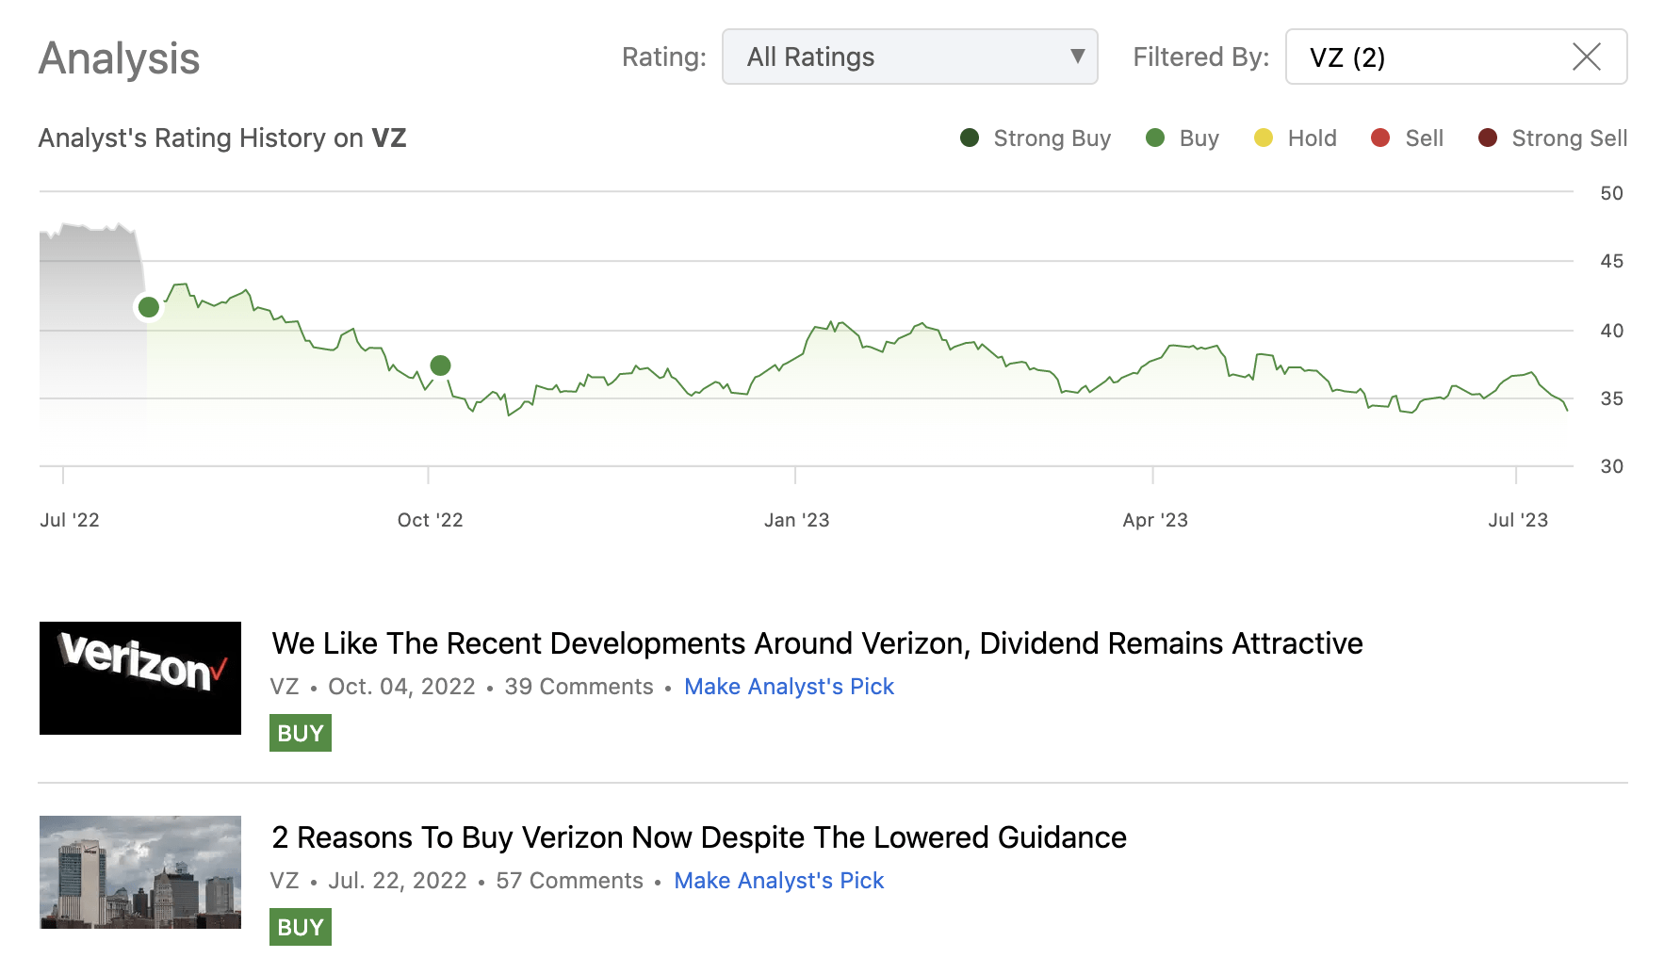Image resolution: width=1664 pixels, height=974 pixels.
Task: Click Make Analyst's Pick for Jul. 22 article
Action: 779,881
